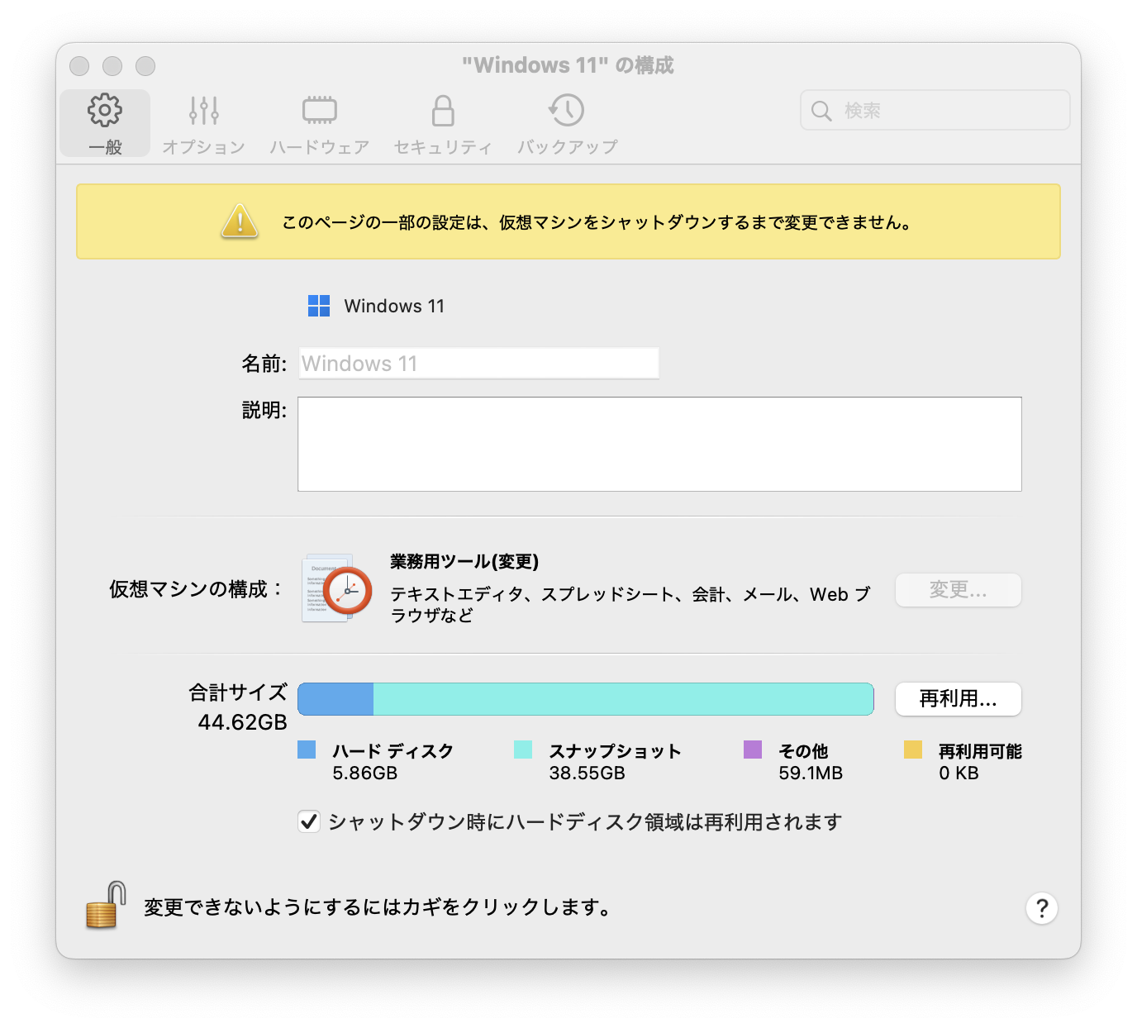The height and width of the screenshot is (1028, 1137).
Task: Open the ハードウェア tab
Action: coord(319,123)
